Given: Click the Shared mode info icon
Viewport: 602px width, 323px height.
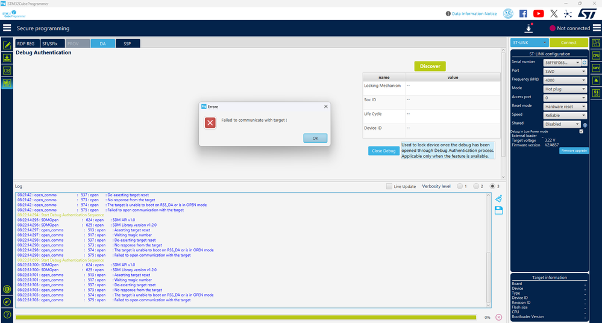Looking at the screenshot, I should (585, 125).
